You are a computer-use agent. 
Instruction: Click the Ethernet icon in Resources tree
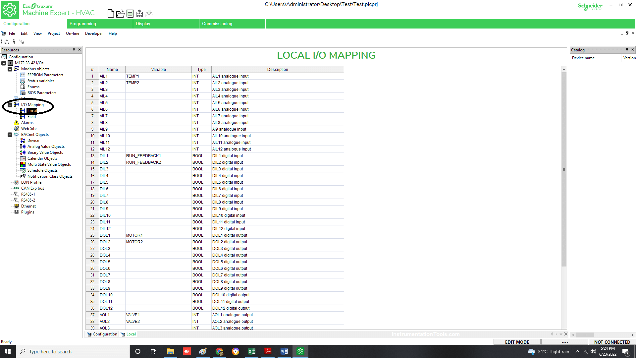17,206
